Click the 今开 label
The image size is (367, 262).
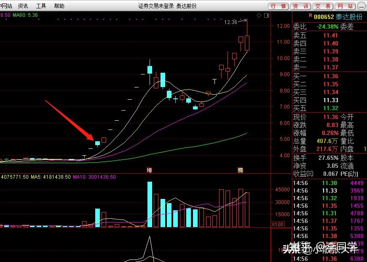click(347, 117)
